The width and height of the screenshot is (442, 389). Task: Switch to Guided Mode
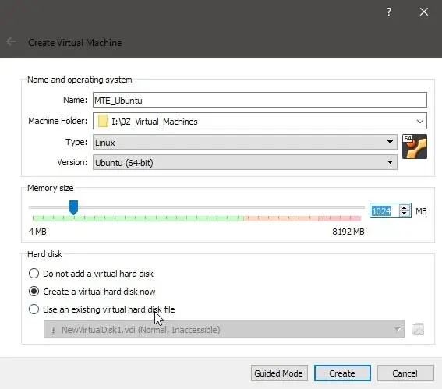coord(279,373)
